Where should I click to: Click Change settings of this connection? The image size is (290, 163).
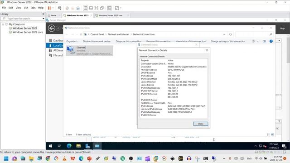(228, 41)
